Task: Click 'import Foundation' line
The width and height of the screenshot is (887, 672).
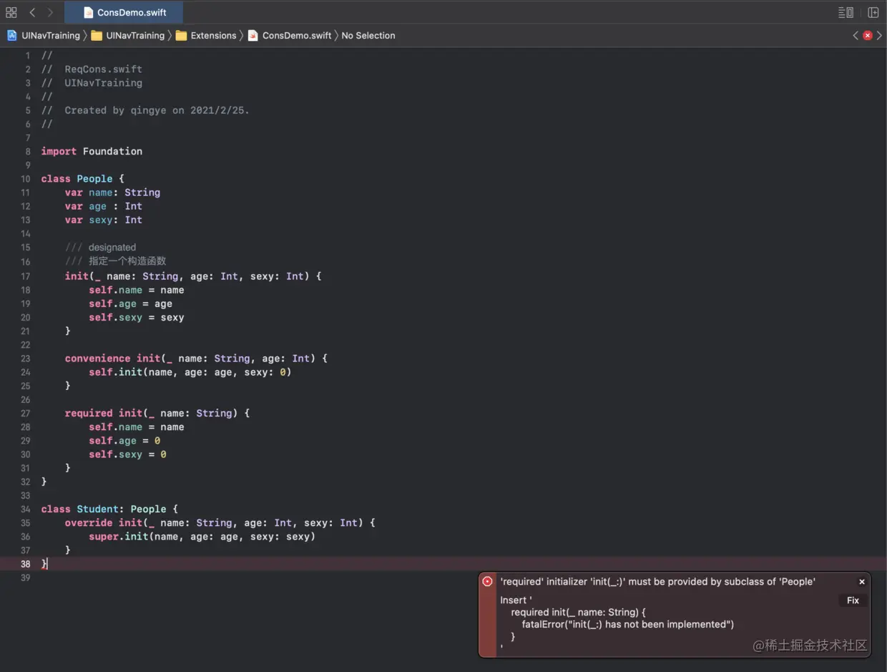Action: (x=92, y=151)
